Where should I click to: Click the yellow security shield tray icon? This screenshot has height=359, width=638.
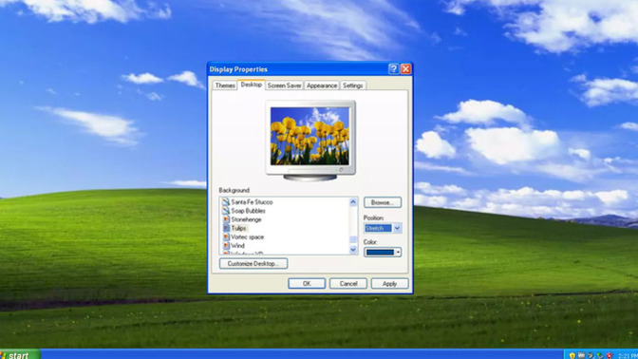point(572,355)
